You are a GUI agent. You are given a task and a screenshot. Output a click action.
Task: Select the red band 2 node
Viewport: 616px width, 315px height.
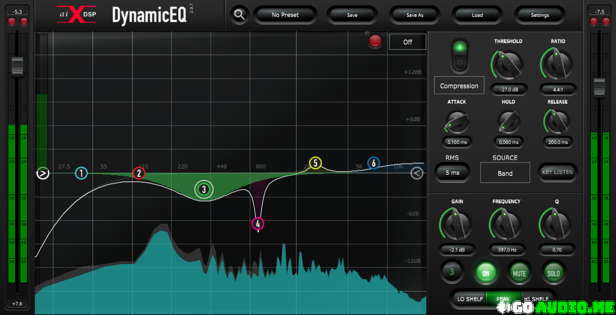pos(139,173)
